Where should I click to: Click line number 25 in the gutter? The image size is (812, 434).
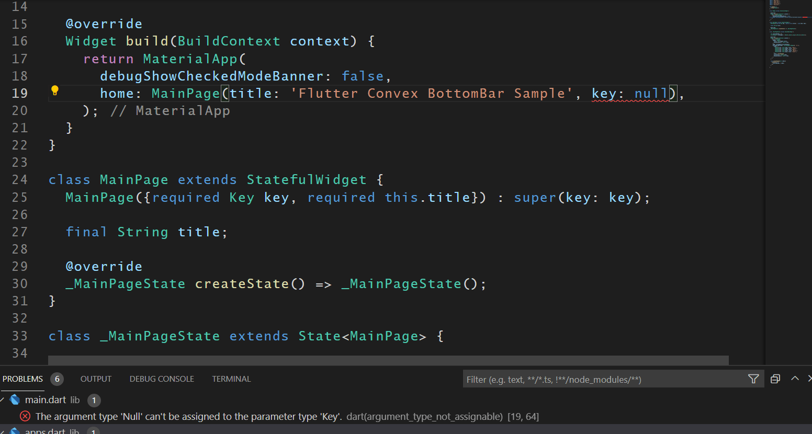[19, 197]
